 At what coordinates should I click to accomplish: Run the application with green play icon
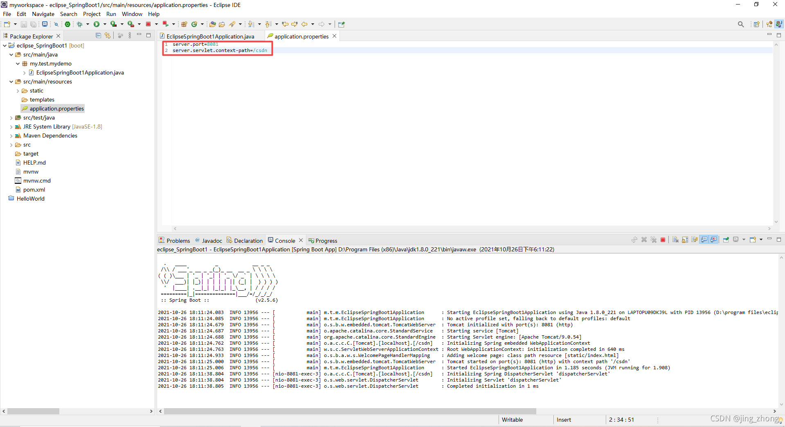97,24
